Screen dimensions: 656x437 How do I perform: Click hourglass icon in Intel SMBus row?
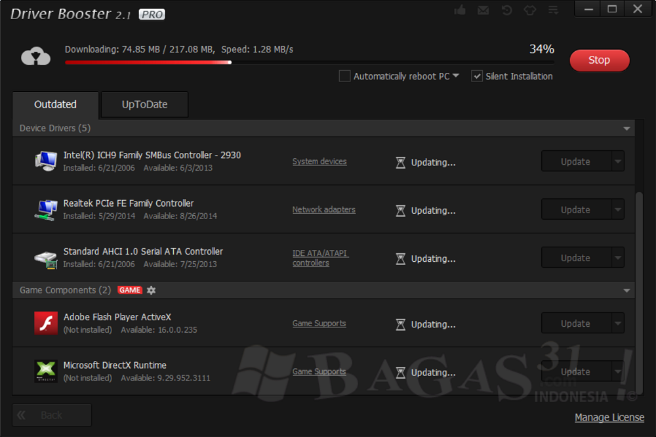[400, 163]
